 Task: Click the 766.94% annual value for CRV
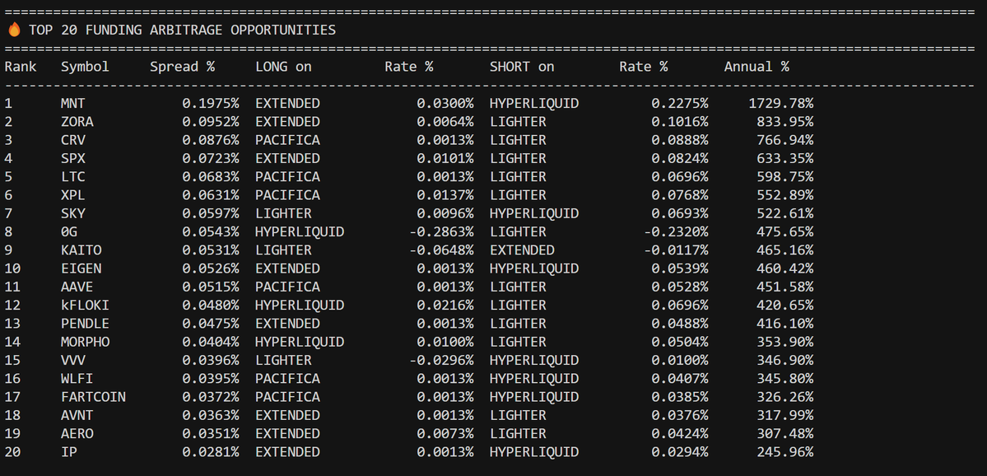pos(785,140)
